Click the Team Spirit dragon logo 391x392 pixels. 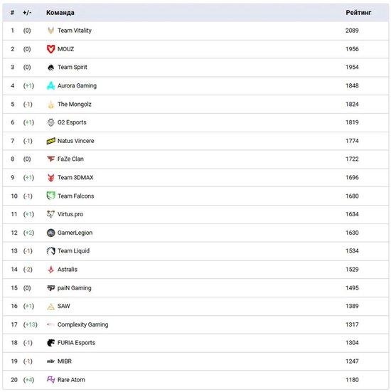50,68
